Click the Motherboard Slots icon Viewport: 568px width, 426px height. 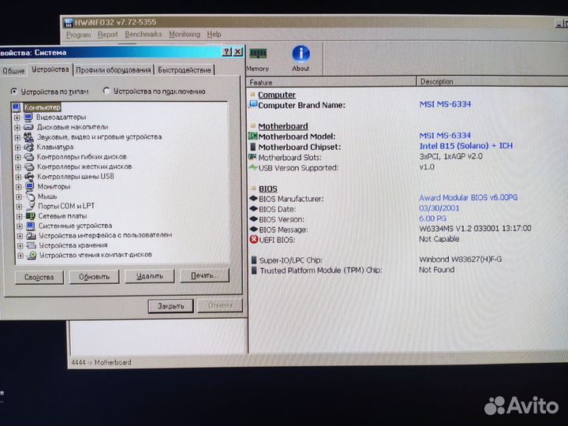click(252, 157)
